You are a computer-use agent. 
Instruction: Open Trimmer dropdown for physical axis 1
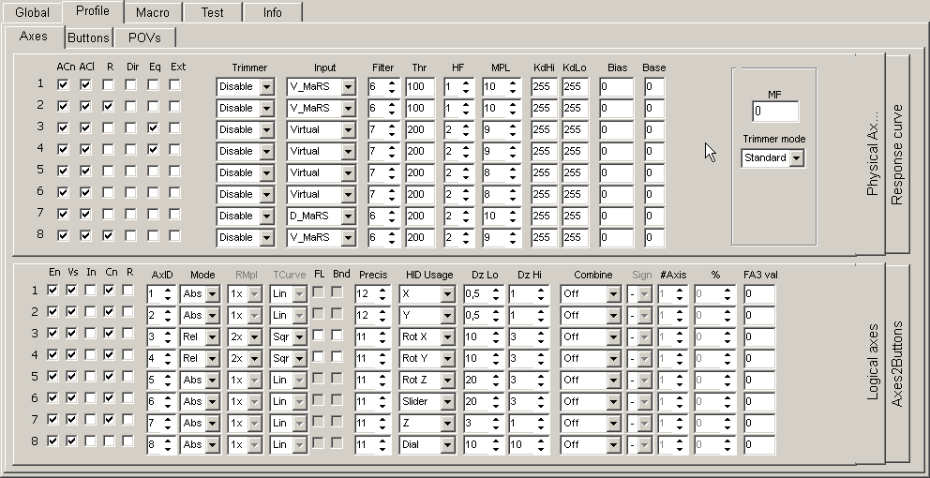(x=267, y=86)
